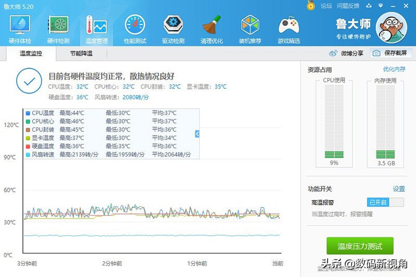
Task: Open the title bar dropdown menu arrow
Action: tap(381, 5)
